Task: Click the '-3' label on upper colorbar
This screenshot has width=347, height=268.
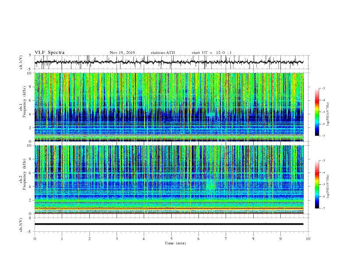Action: [x=323, y=88]
